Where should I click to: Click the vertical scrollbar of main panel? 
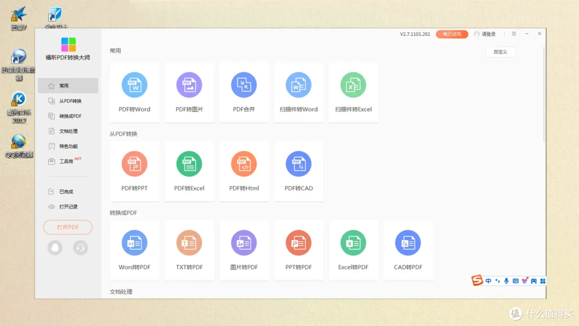coord(544,94)
